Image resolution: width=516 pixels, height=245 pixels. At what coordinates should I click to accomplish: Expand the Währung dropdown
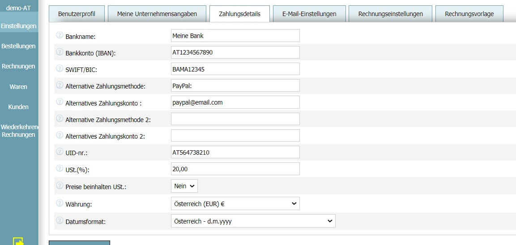pyautogui.click(x=235, y=203)
